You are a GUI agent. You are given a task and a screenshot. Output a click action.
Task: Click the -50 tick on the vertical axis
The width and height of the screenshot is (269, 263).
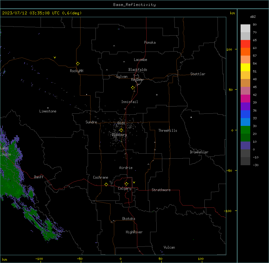pyautogui.click(x=229, y=171)
